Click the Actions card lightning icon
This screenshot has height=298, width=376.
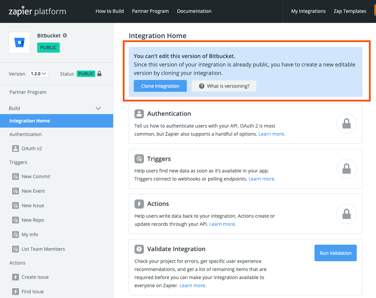click(x=139, y=204)
